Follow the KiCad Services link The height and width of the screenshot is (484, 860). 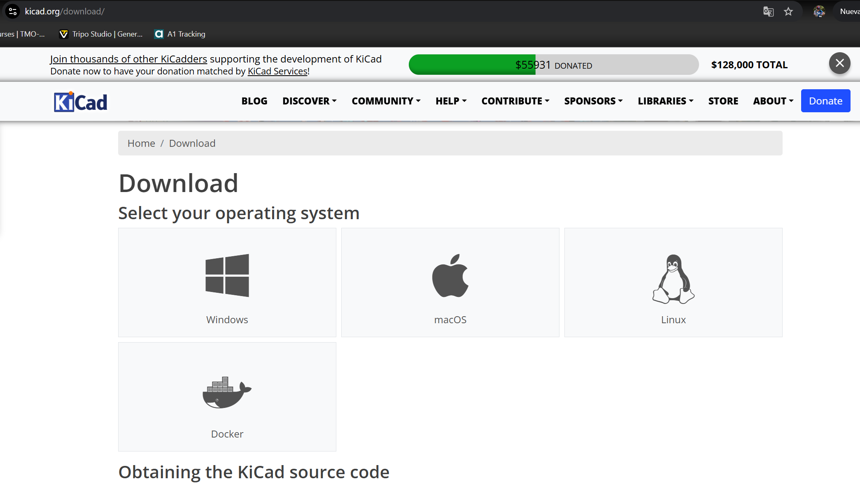pos(277,72)
